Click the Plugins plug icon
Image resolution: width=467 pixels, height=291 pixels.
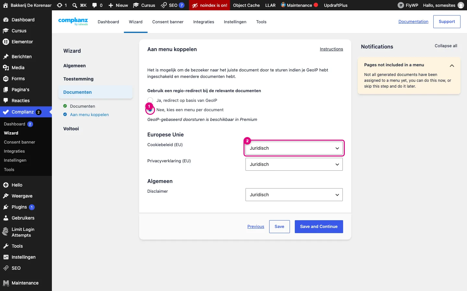(x=6, y=207)
